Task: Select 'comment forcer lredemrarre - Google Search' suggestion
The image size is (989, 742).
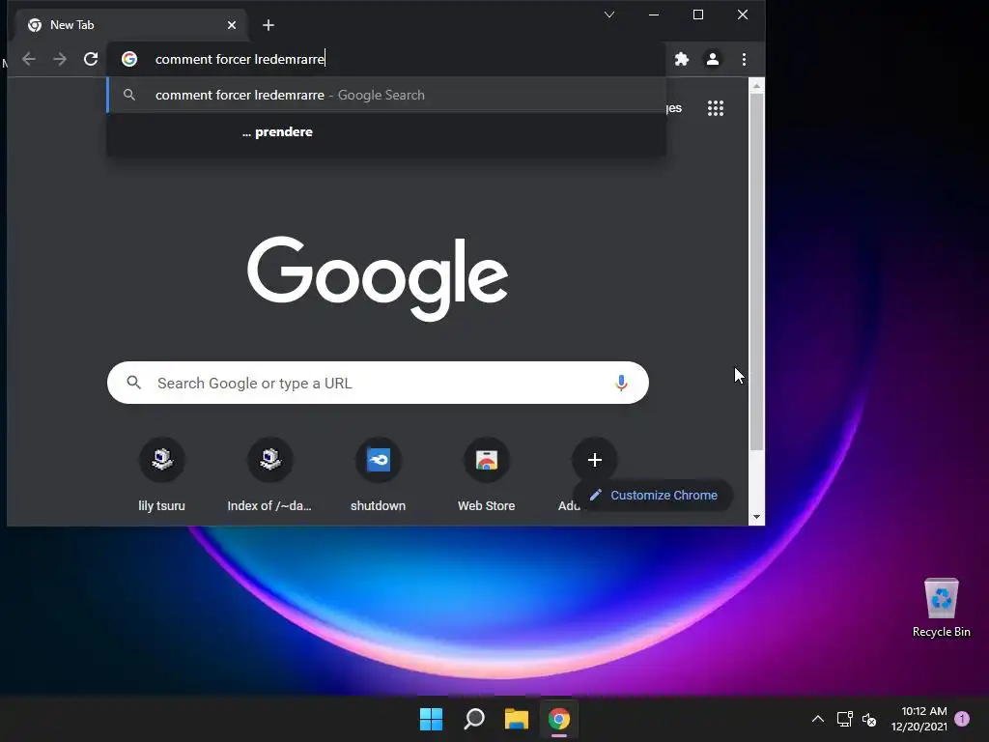Action: click(x=386, y=96)
